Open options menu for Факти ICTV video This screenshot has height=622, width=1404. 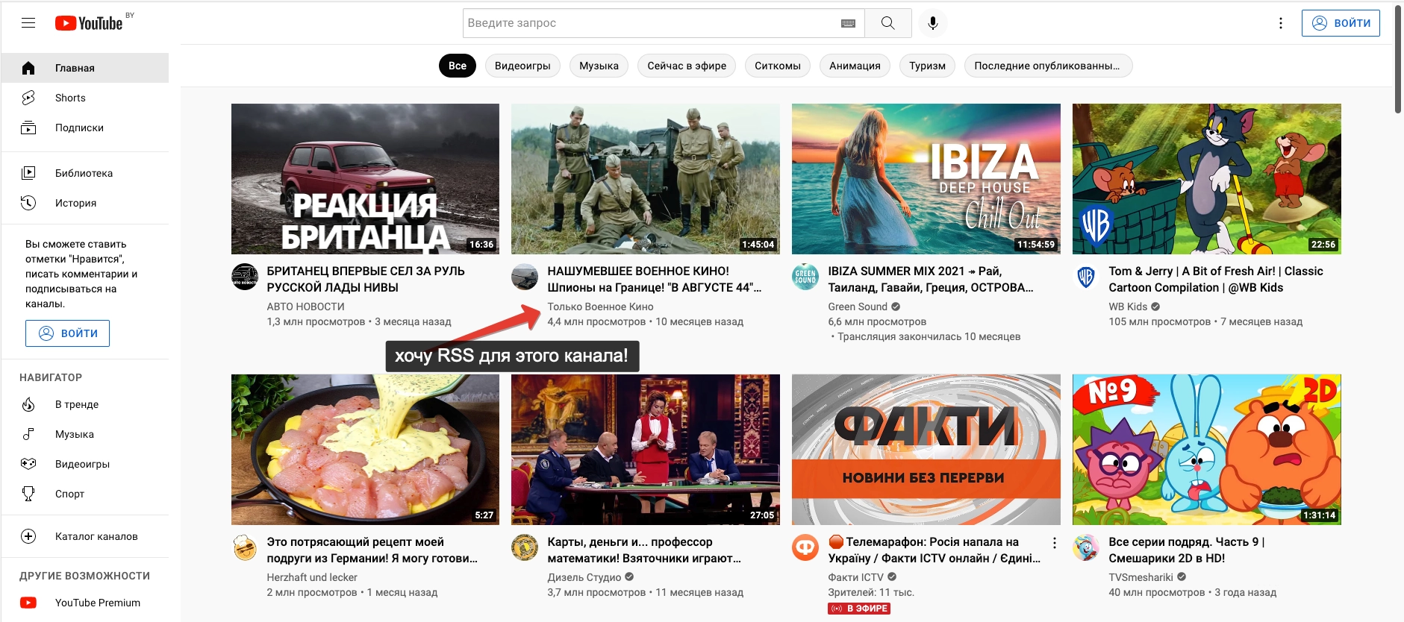coord(1054,543)
